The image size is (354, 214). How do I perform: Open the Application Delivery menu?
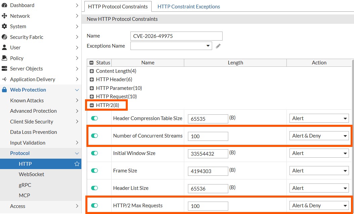pos(41,79)
